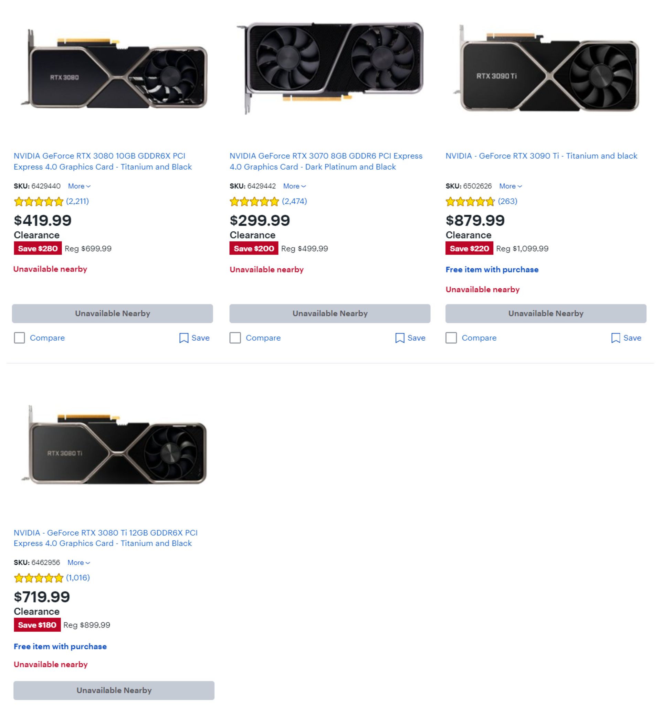Click the star rating for RTX 3080 10GB
This screenshot has width=661, height=706.
pyautogui.click(x=38, y=202)
